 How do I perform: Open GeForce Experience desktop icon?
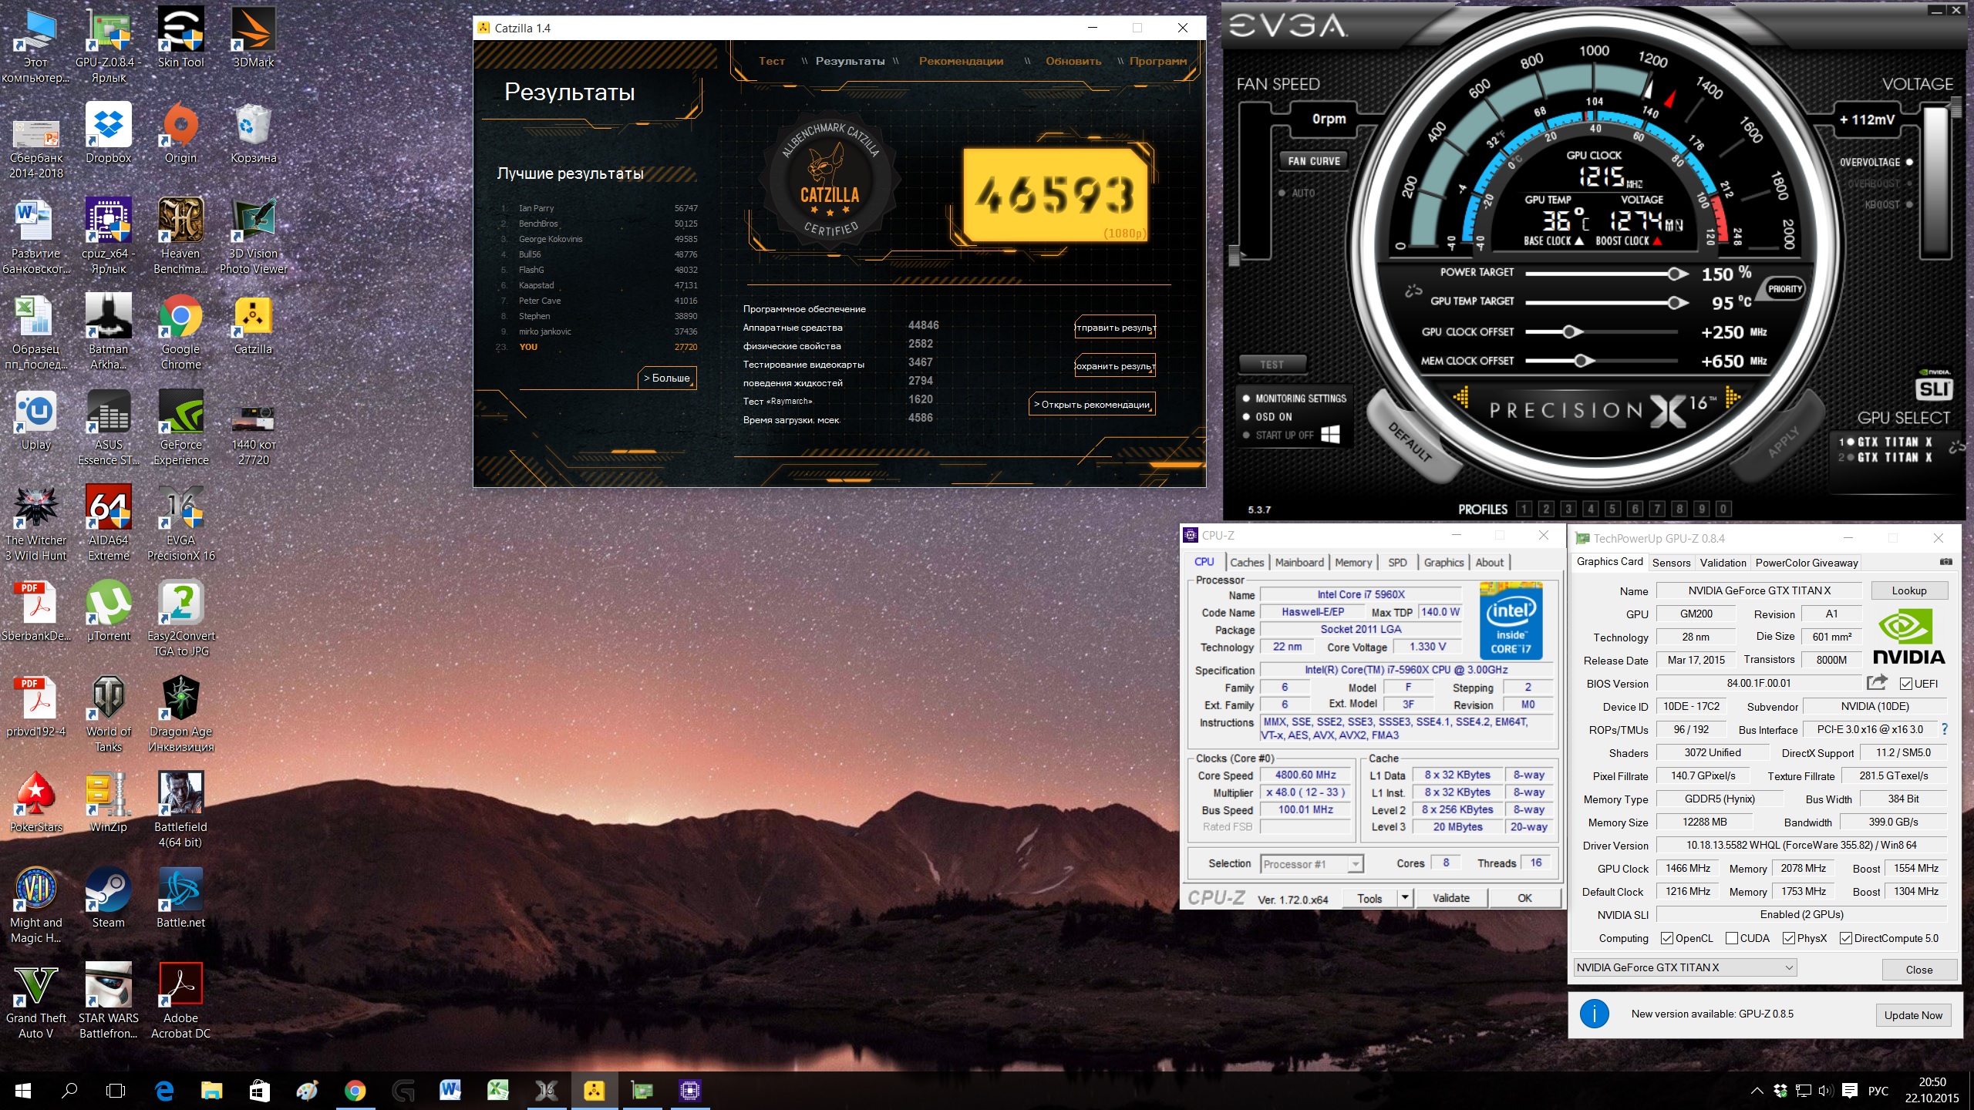(x=180, y=426)
